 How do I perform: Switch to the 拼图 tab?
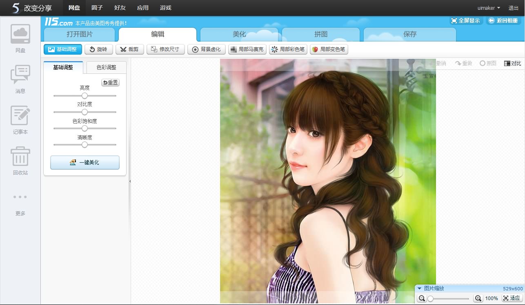click(321, 34)
